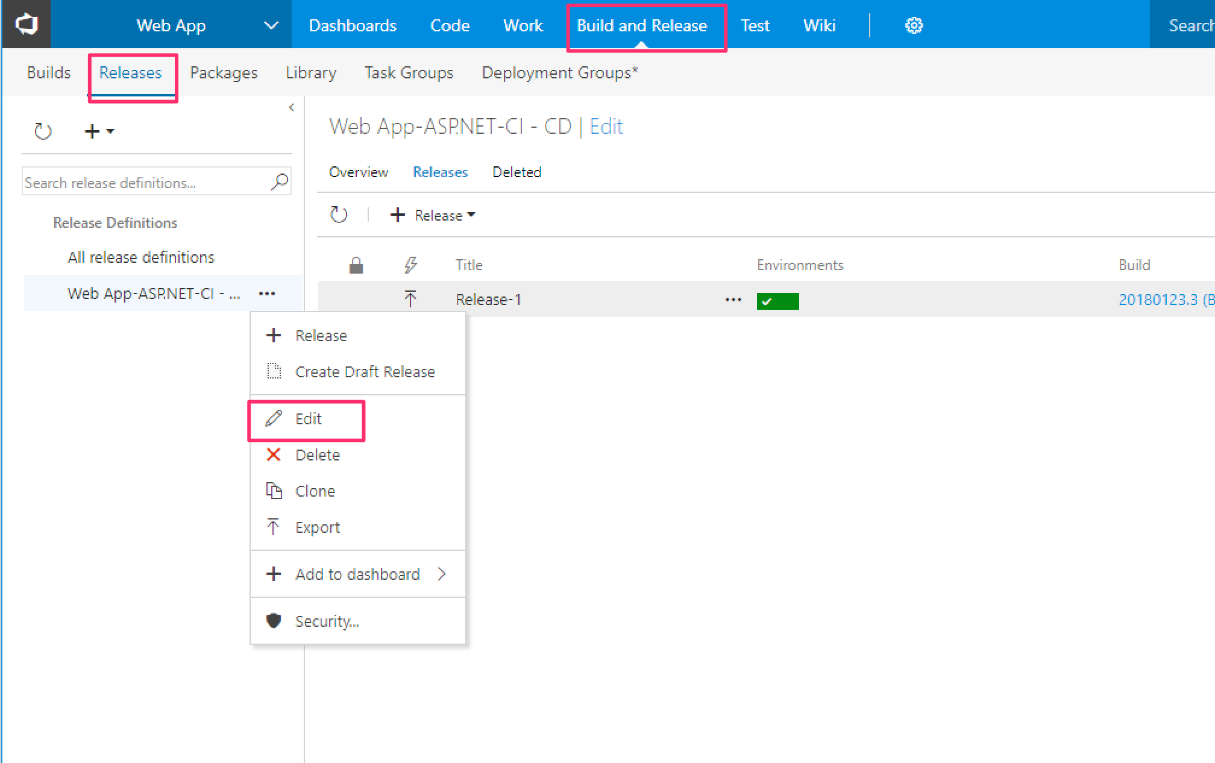The image size is (1215, 763).
Task: Refresh the release definitions list
Action: click(43, 131)
